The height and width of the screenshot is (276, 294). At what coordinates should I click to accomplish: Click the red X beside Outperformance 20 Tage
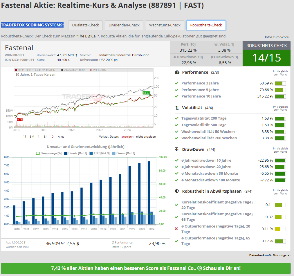click(x=176, y=229)
